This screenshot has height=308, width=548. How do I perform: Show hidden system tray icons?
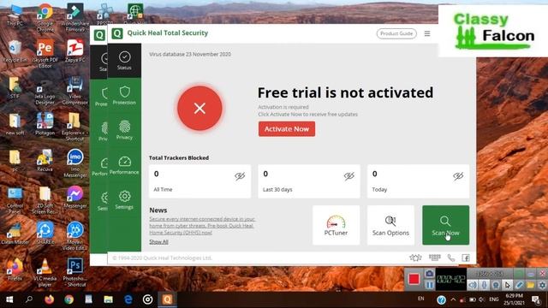453,299
